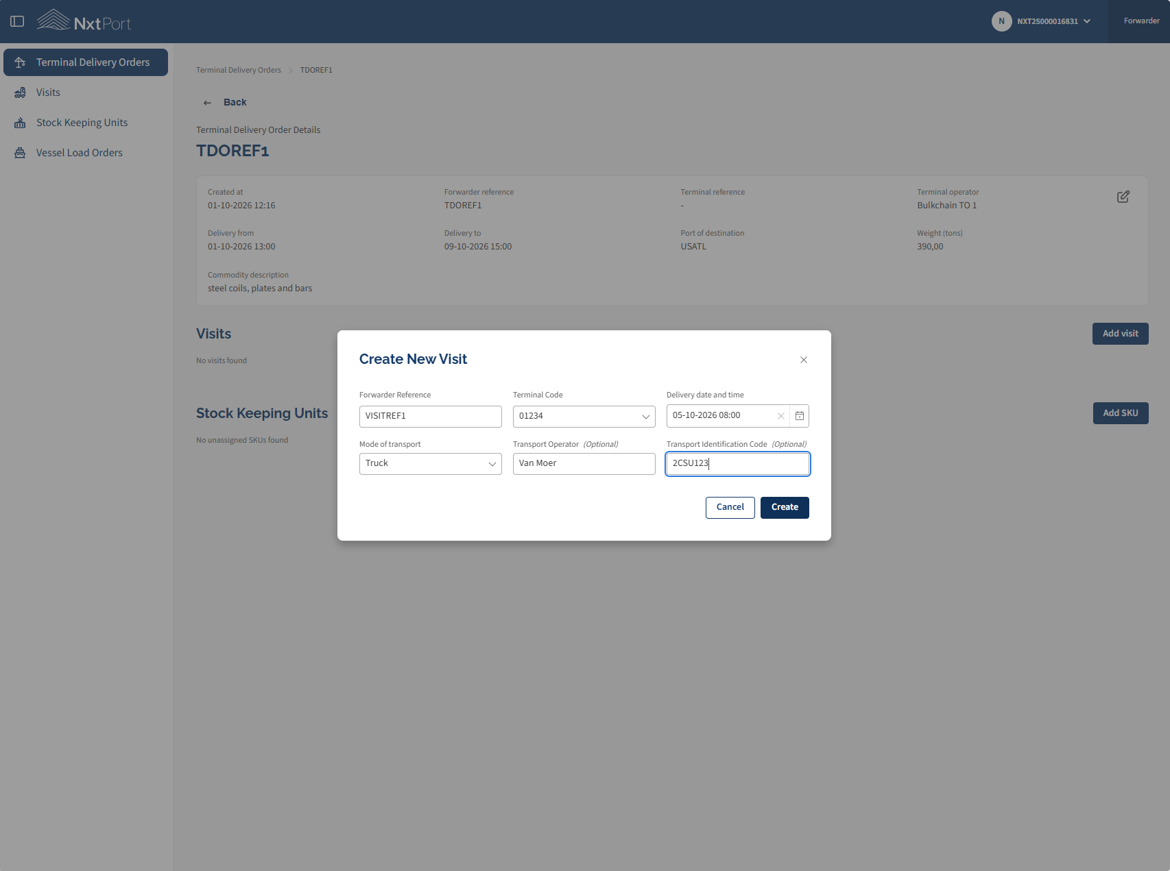Screen dimensions: 1170x871
Task: Click the Back link
Action: coord(235,102)
